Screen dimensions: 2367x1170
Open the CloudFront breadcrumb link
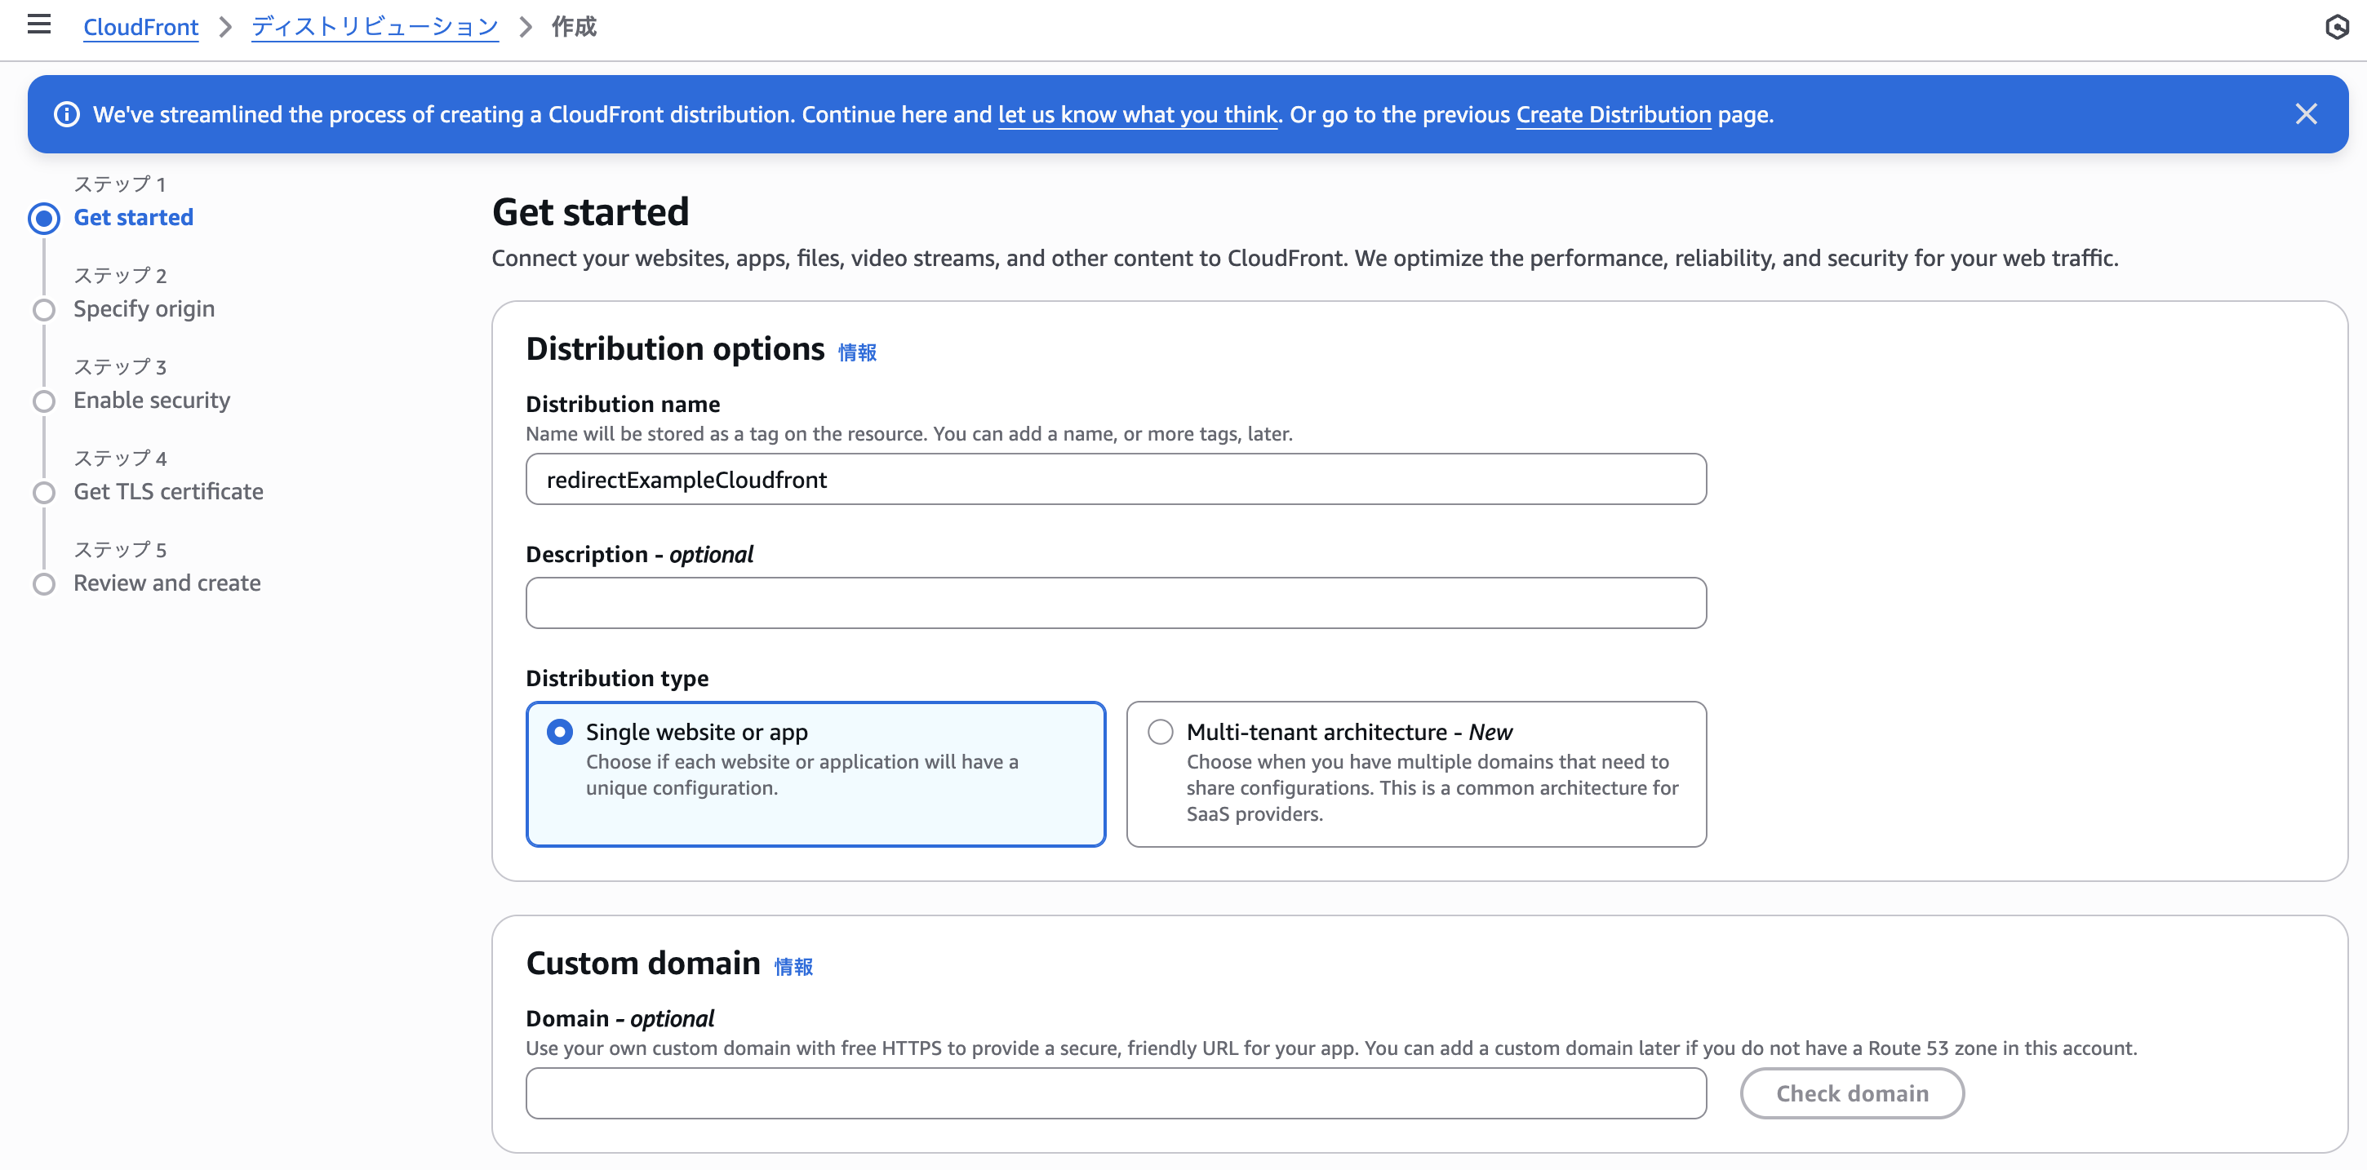(140, 27)
